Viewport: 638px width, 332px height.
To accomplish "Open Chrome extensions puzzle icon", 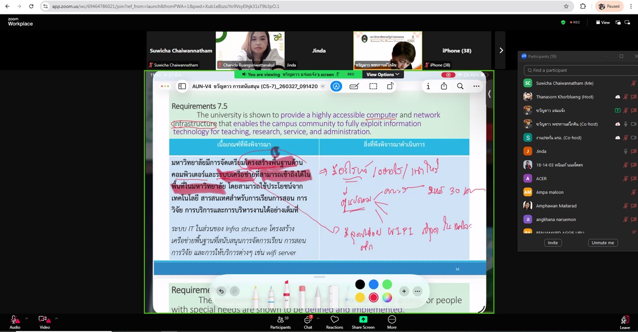I will tap(583, 6).
